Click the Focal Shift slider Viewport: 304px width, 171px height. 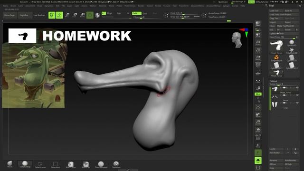coord(185,13)
